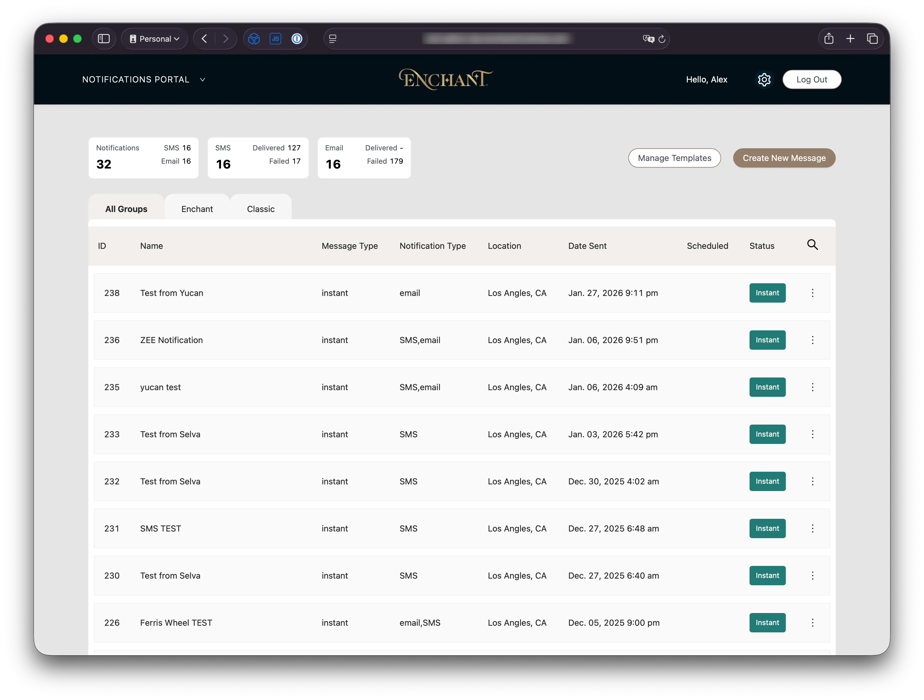This screenshot has width=924, height=700.
Task: Open the three-dot menu for yucan test
Action: [812, 387]
